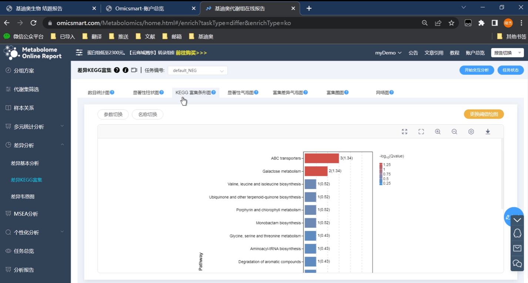Click the fit-to-frame chart toolbar icon

click(x=421, y=132)
